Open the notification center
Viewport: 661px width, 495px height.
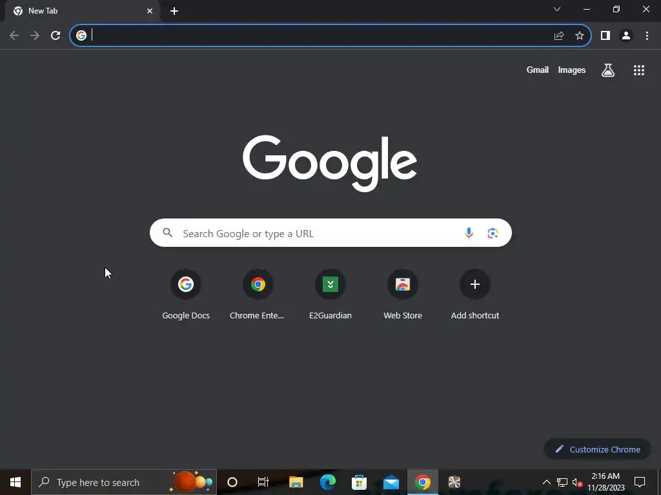coord(640,482)
